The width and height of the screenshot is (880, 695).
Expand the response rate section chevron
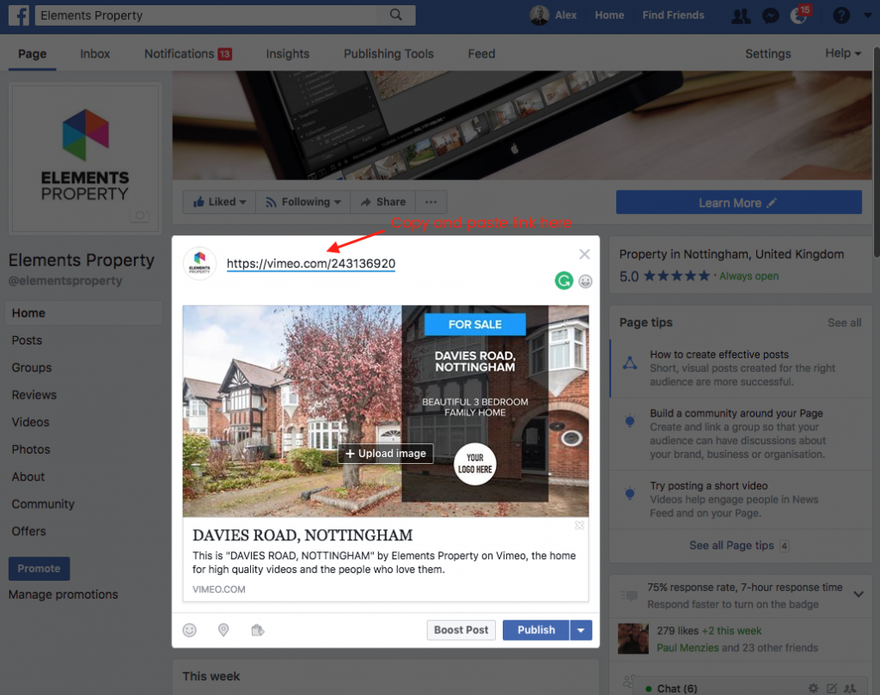(x=859, y=594)
